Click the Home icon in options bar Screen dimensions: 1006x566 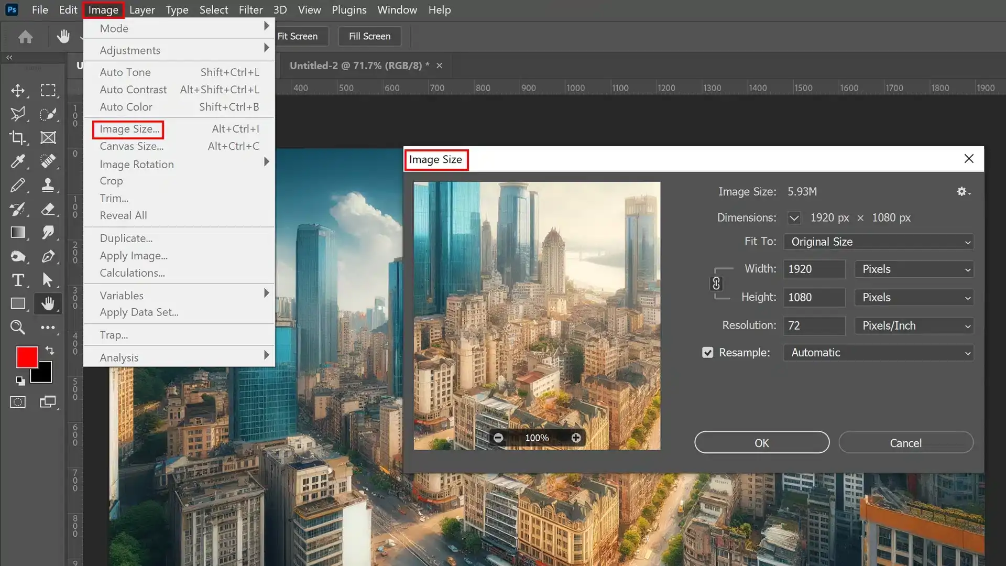25,37
